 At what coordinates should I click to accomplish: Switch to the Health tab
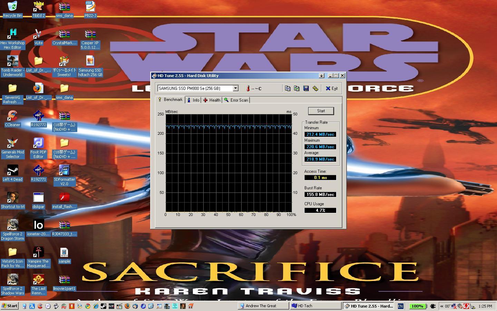tap(212, 100)
